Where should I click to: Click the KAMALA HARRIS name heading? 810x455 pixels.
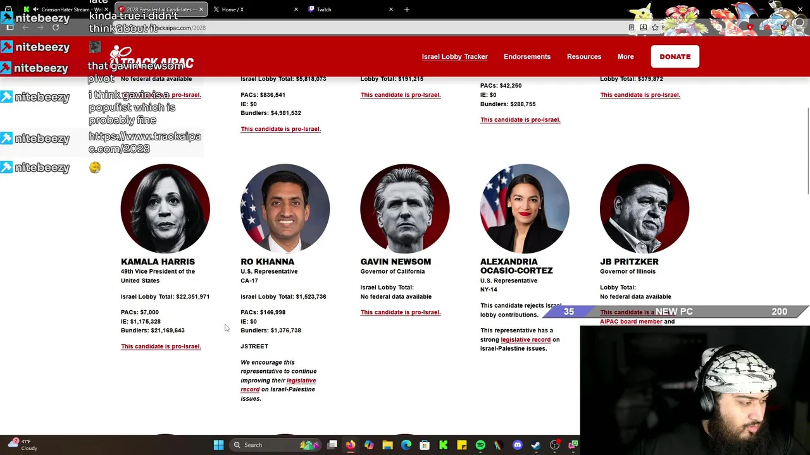pos(158,262)
